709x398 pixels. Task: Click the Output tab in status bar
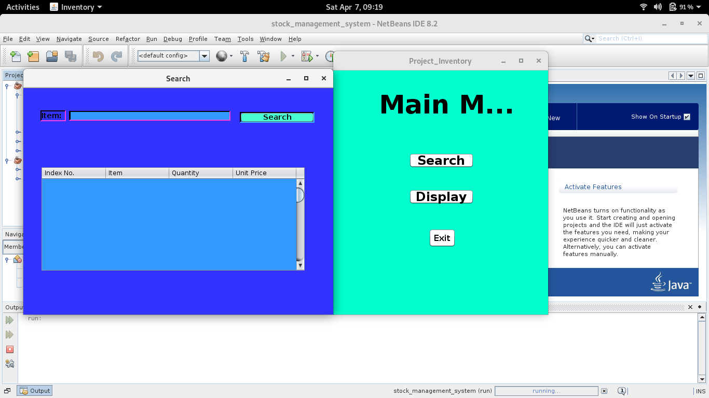pos(35,391)
